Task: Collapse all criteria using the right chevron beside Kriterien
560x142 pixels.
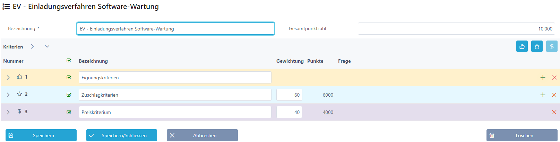Action: pos(32,46)
